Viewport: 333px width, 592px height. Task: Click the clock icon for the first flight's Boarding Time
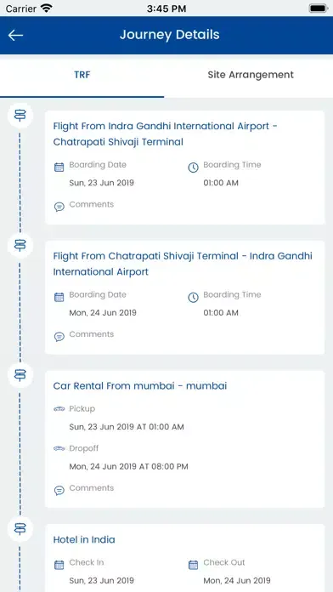193,168
